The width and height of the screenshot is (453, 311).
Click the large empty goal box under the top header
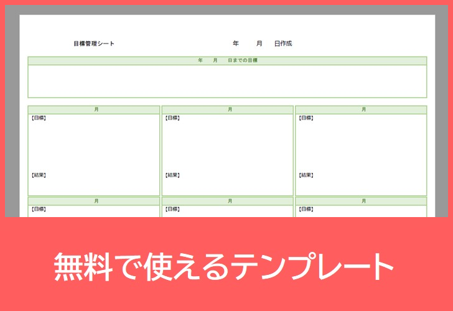point(227,81)
